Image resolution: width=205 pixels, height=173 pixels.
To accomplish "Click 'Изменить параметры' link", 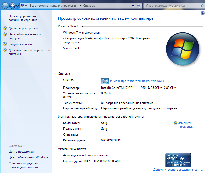I will coord(185,125).
